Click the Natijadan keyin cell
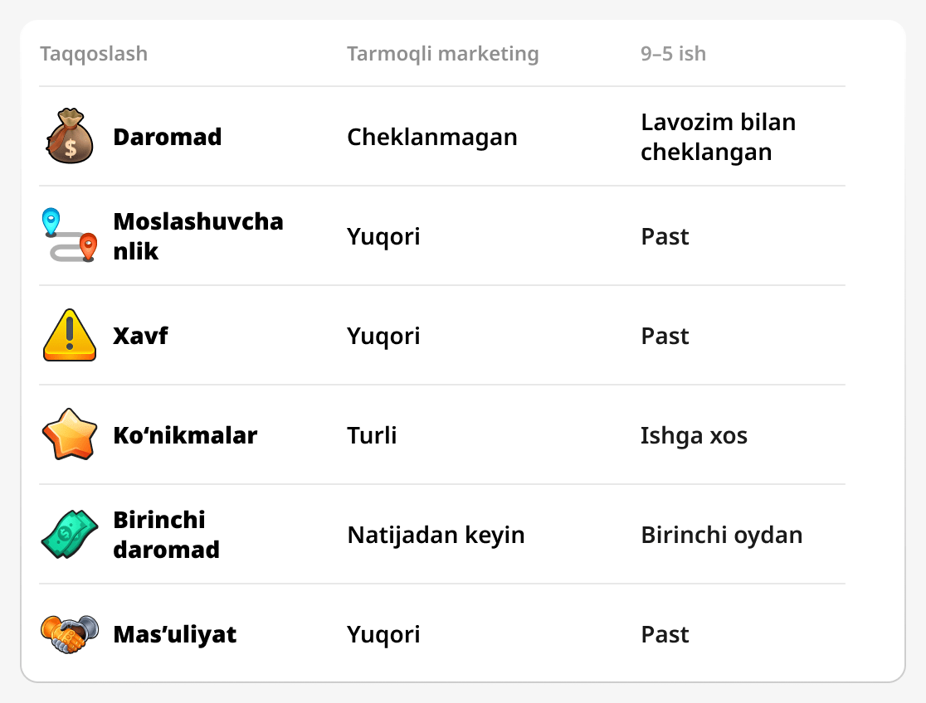 [436, 535]
